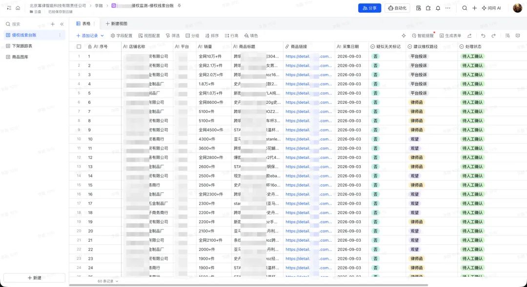The height and width of the screenshot is (287, 527).
Task: Open the comments icon in the table toolbar
Action: coord(518,36)
